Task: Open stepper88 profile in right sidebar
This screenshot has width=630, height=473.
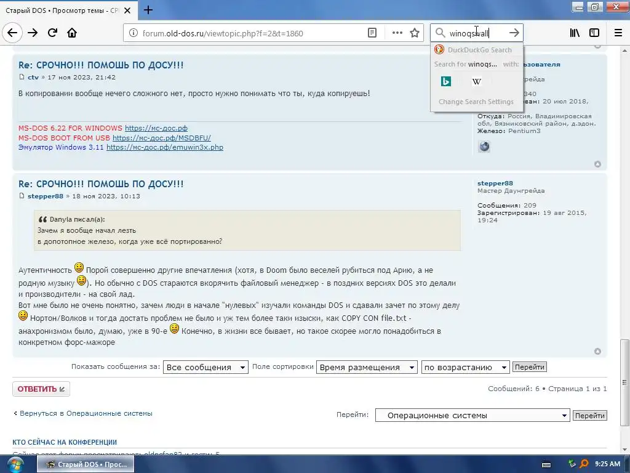Action: 495,183
